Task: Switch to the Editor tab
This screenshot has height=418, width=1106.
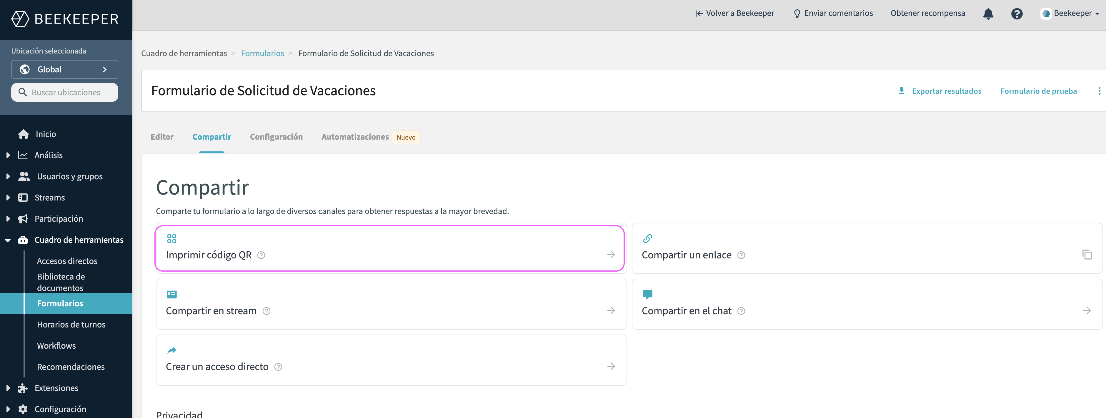Action: (162, 137)
